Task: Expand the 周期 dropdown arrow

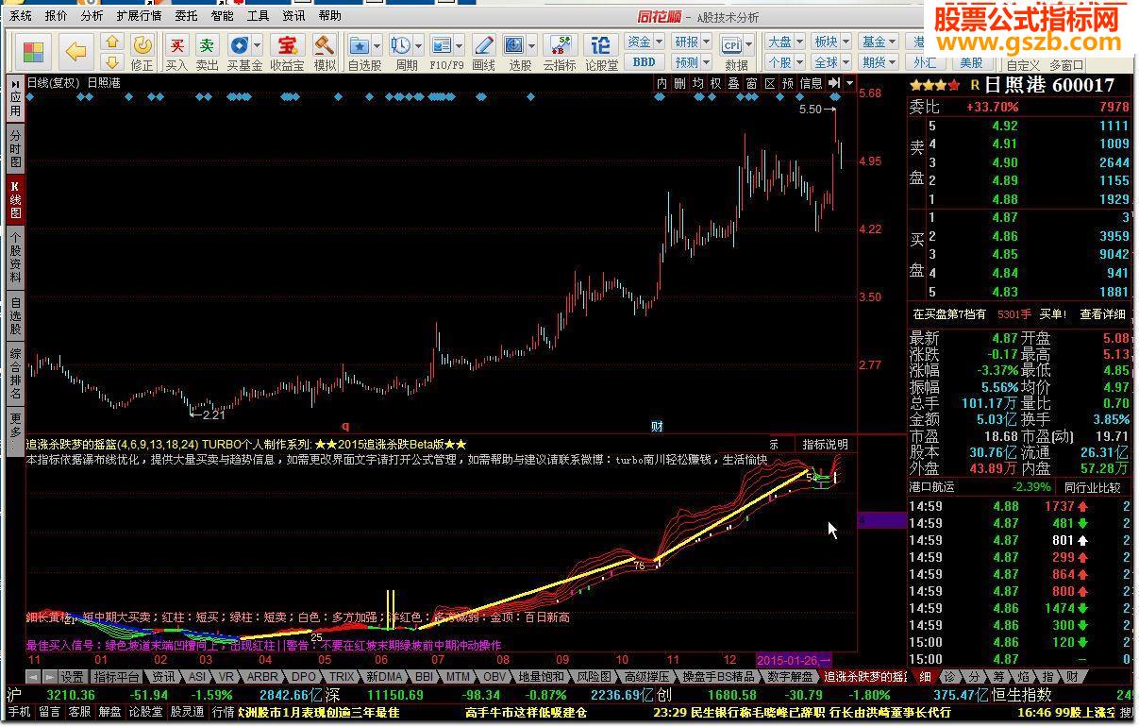Action: click(x=418, y=45)
